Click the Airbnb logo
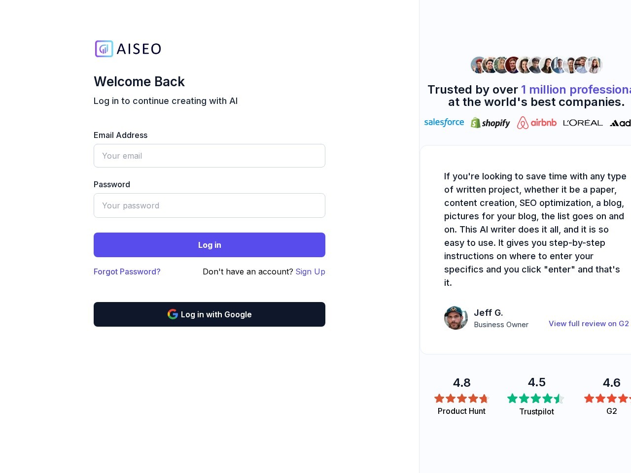Viewport: 631px width, 473px height. pos(536,123)
